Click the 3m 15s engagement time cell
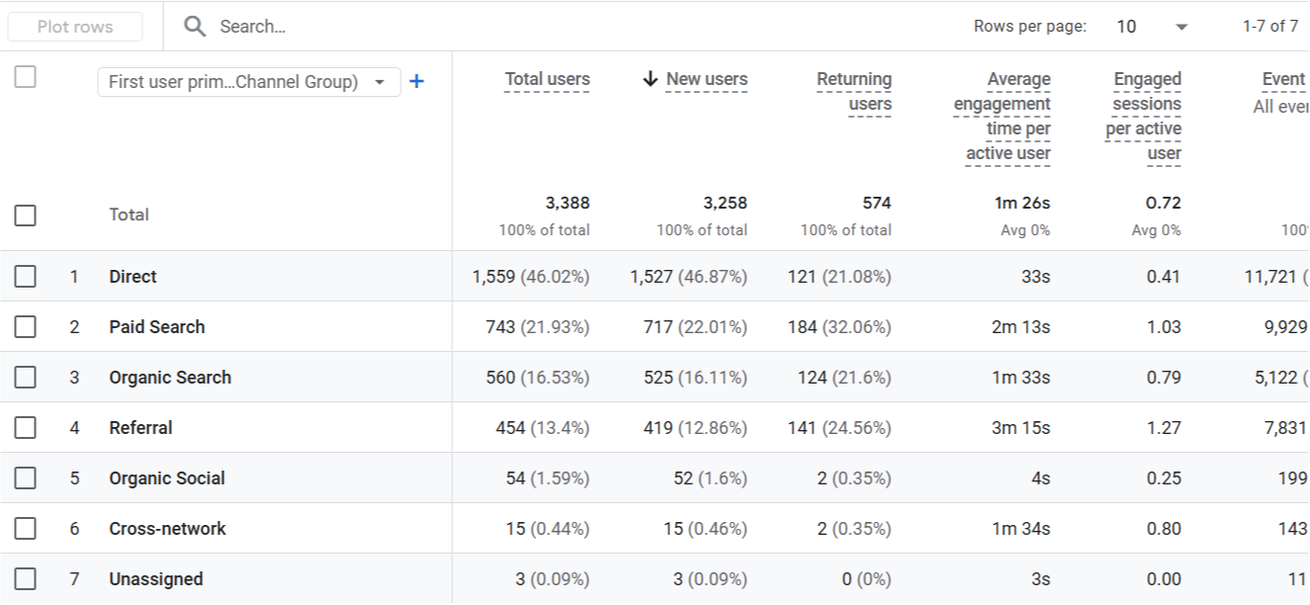 point(1021,428)
